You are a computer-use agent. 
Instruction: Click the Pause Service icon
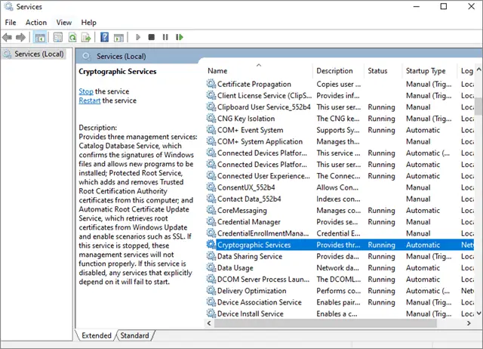(x=165, y=37)
